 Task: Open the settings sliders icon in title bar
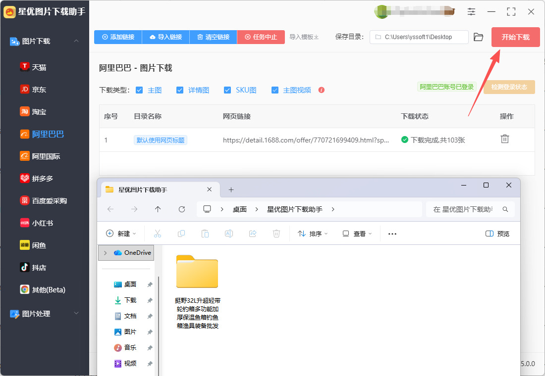coord(471,11)
